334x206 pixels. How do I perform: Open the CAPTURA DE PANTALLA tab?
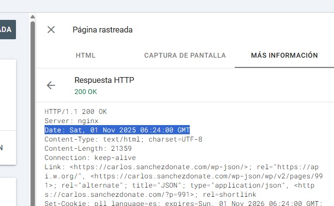pyautogui.click(x=185, y=55)
